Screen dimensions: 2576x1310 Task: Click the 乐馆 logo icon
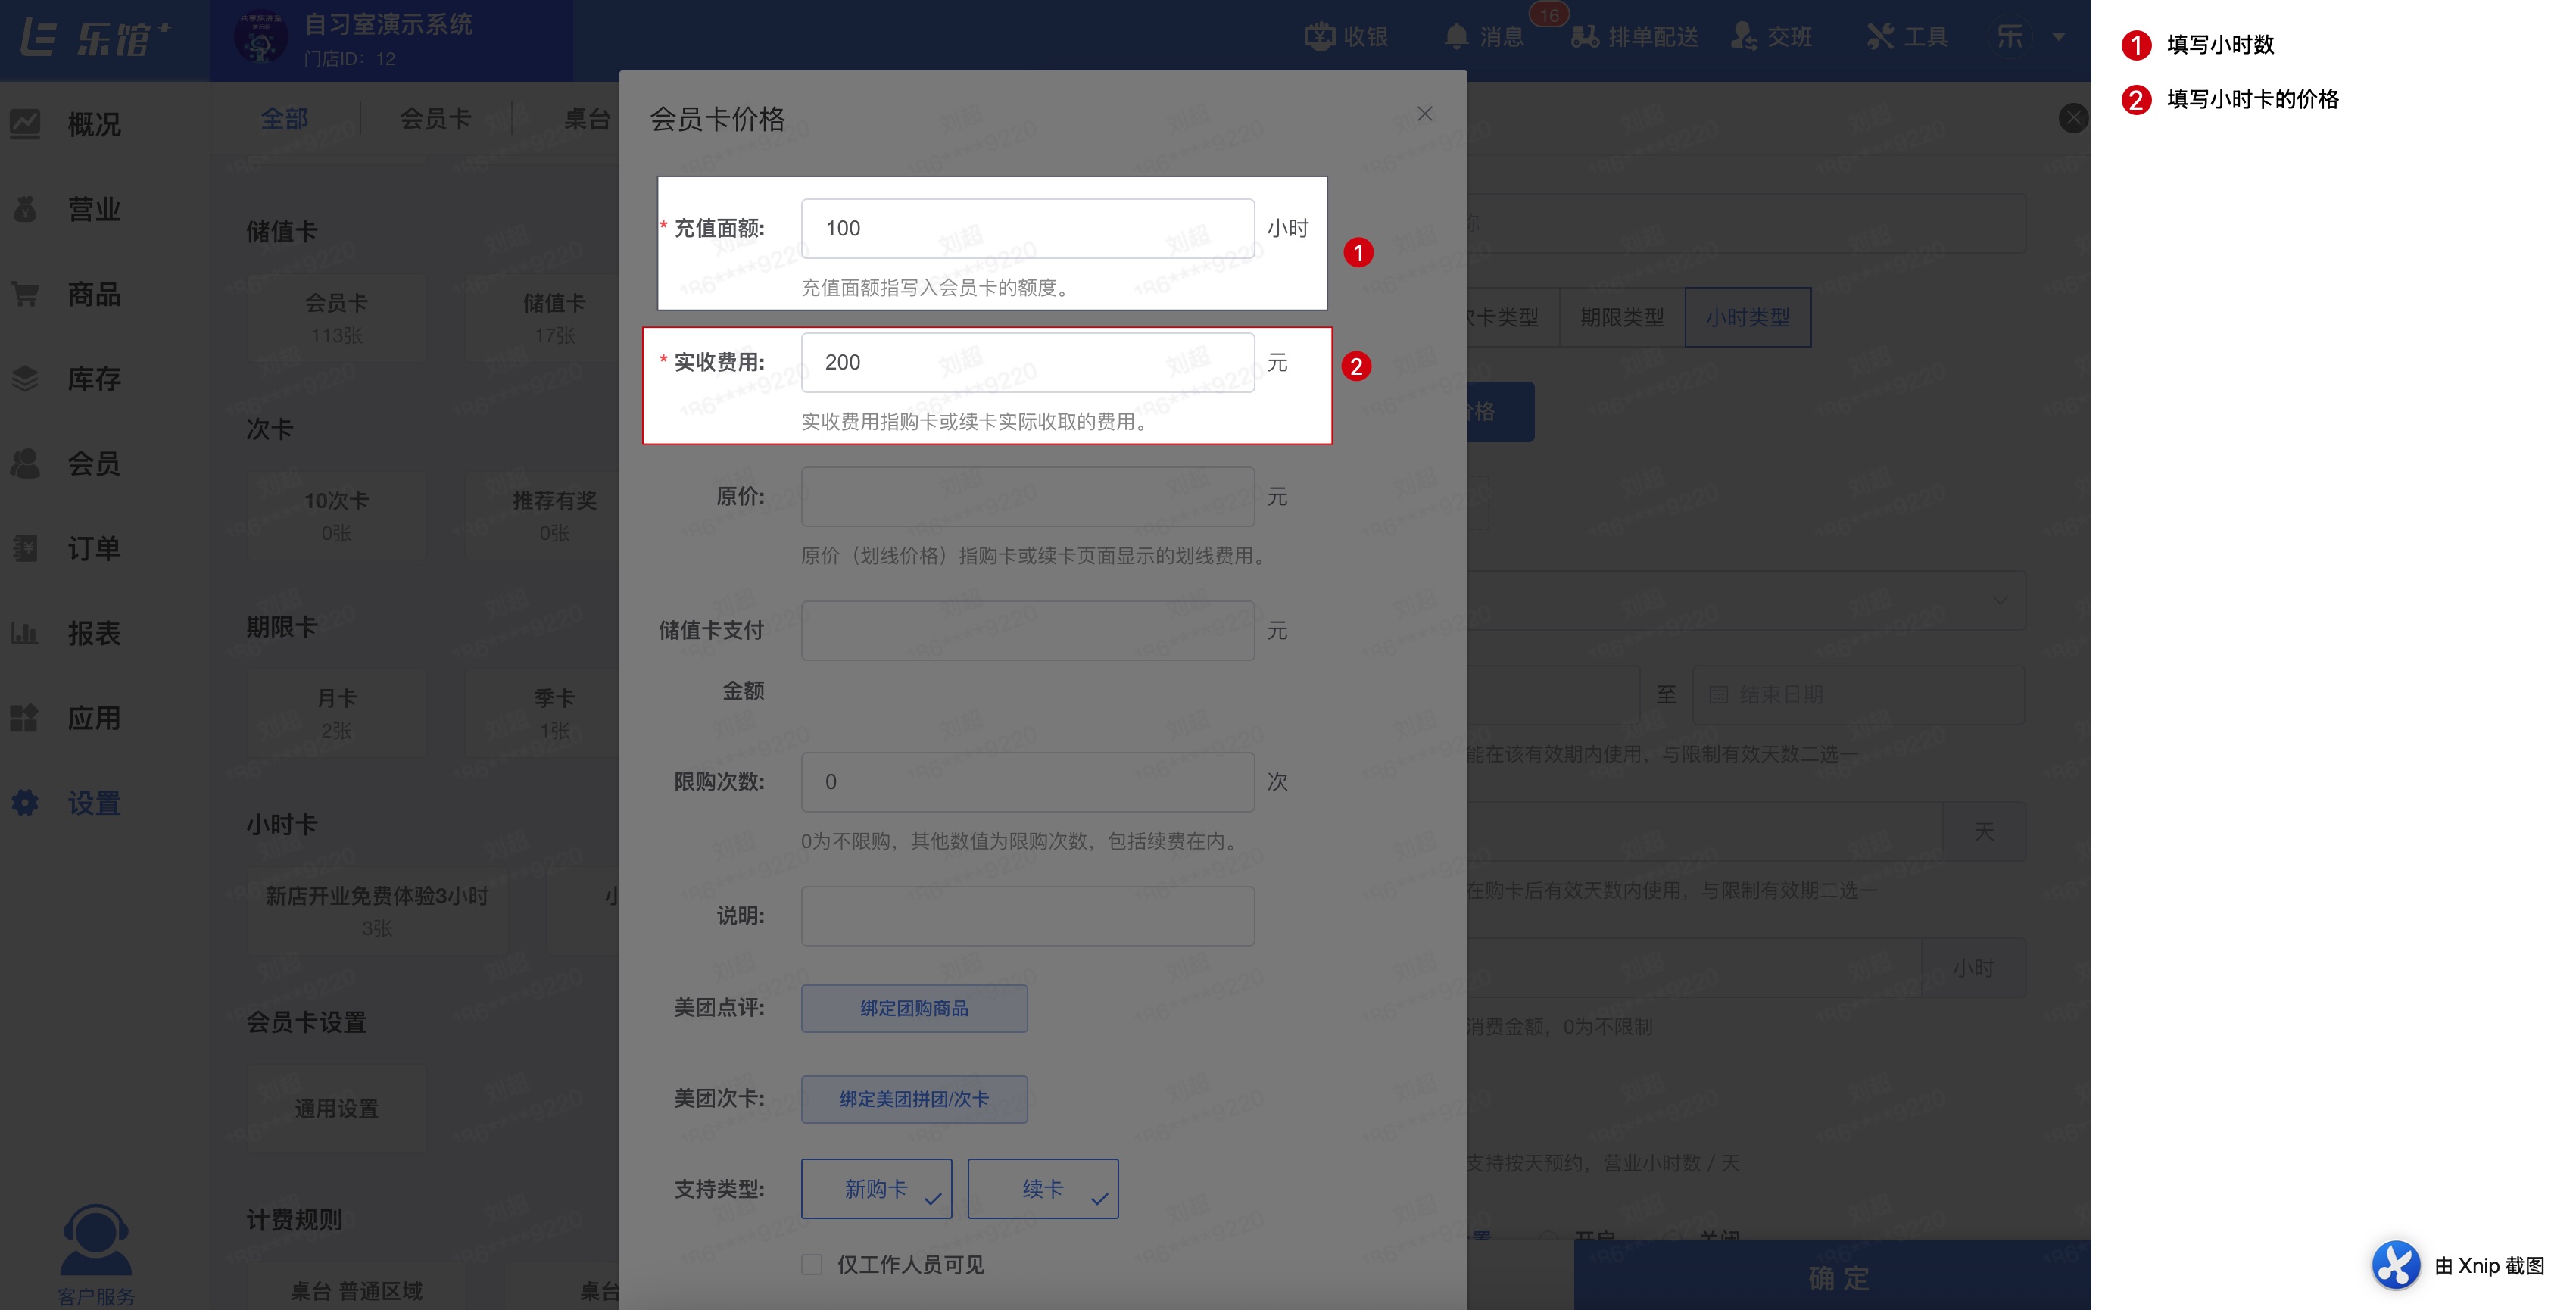[96, 38]
